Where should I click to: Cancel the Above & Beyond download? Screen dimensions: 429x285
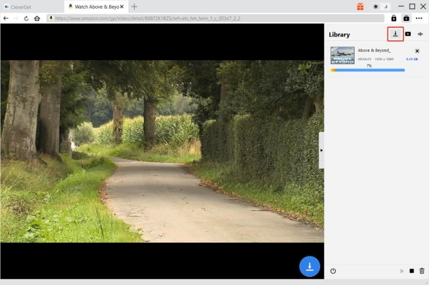pos(417,50)
